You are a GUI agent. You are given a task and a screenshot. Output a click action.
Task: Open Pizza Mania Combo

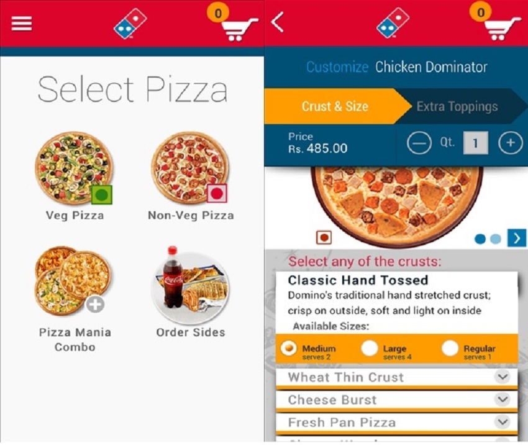(75, 299)
